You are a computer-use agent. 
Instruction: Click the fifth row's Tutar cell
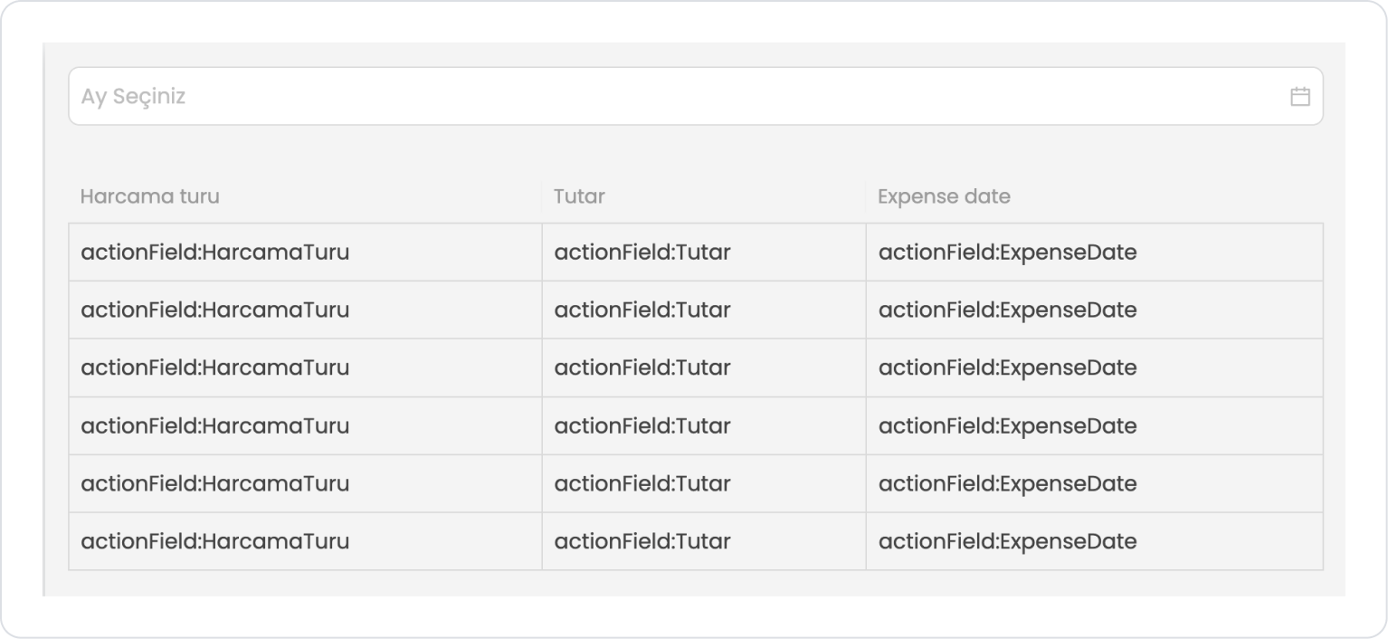click(x=642, y=484)
